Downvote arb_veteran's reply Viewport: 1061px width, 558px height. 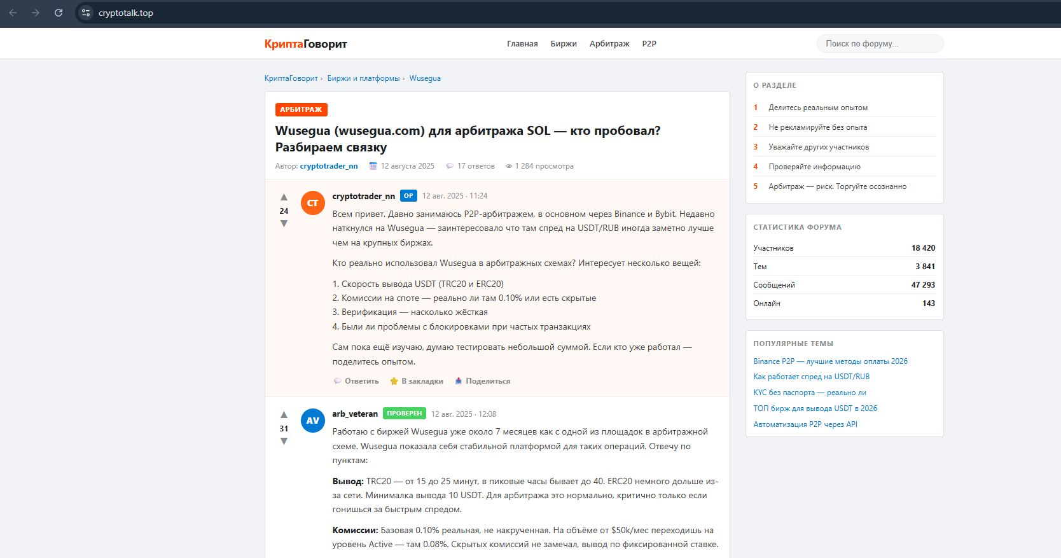tap(284, 441)
